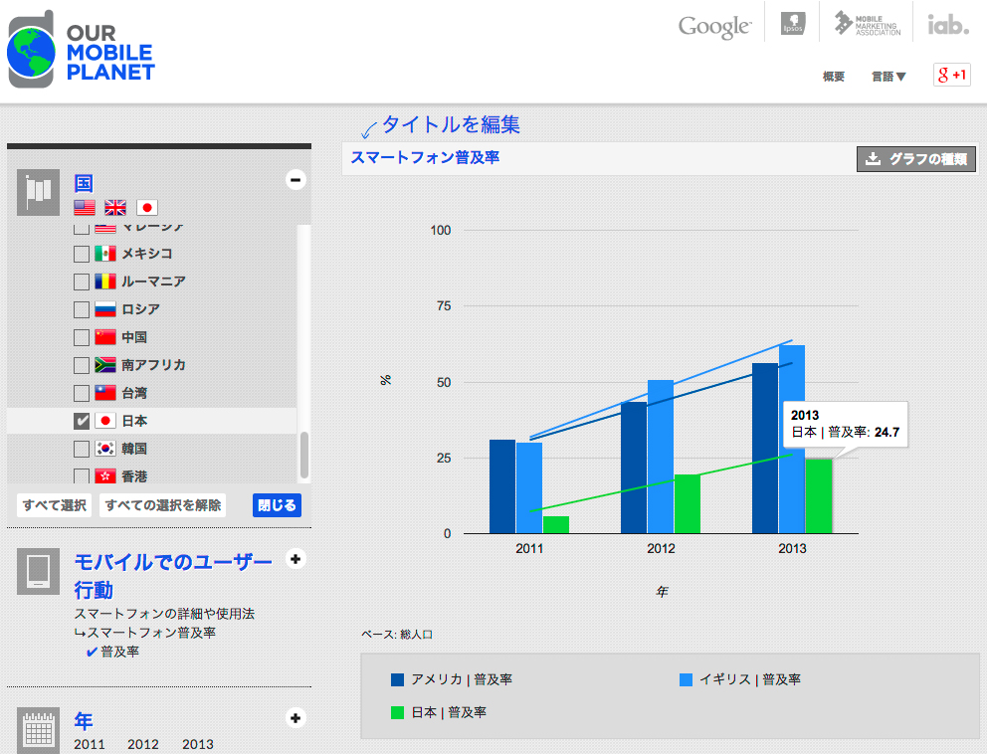
Task: Click the Our Mobile Planet globe logo
Action: (32, 51)
